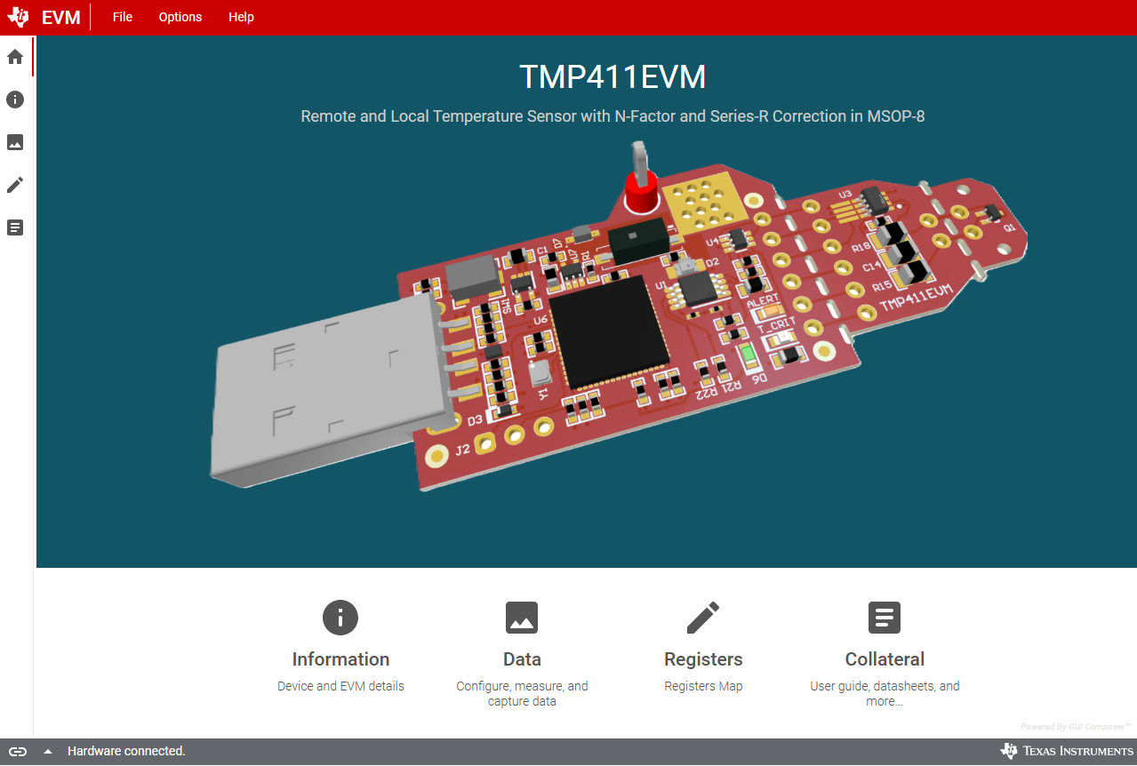Image resolution: width=1137 pixels, height=766 pixels.
Task: Click the Collateral section heading link
Action: point(884,658)
